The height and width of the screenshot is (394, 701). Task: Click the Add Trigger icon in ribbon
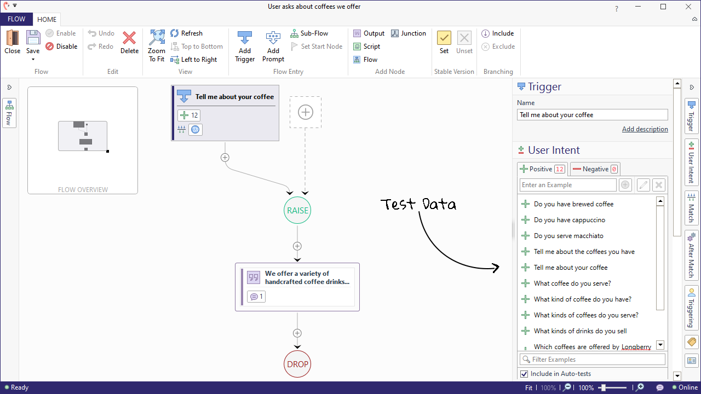click(x=245, y=38)
